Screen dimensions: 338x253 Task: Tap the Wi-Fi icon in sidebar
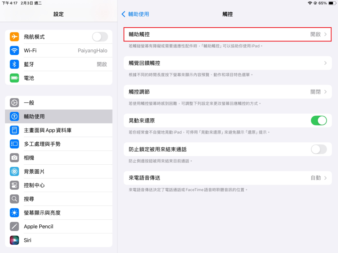pos(14,51)
